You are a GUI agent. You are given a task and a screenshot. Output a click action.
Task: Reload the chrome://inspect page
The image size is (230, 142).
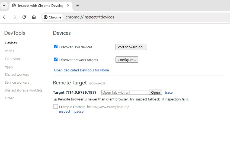click(24, 17)
